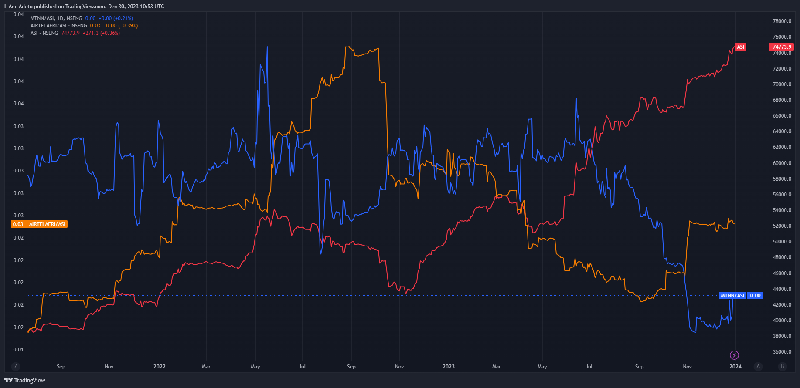The height and width of the screenshot is (388, 800).
Task: Select the MTNN/ASI, 1D, NSENG legend title
Action: 56,18
